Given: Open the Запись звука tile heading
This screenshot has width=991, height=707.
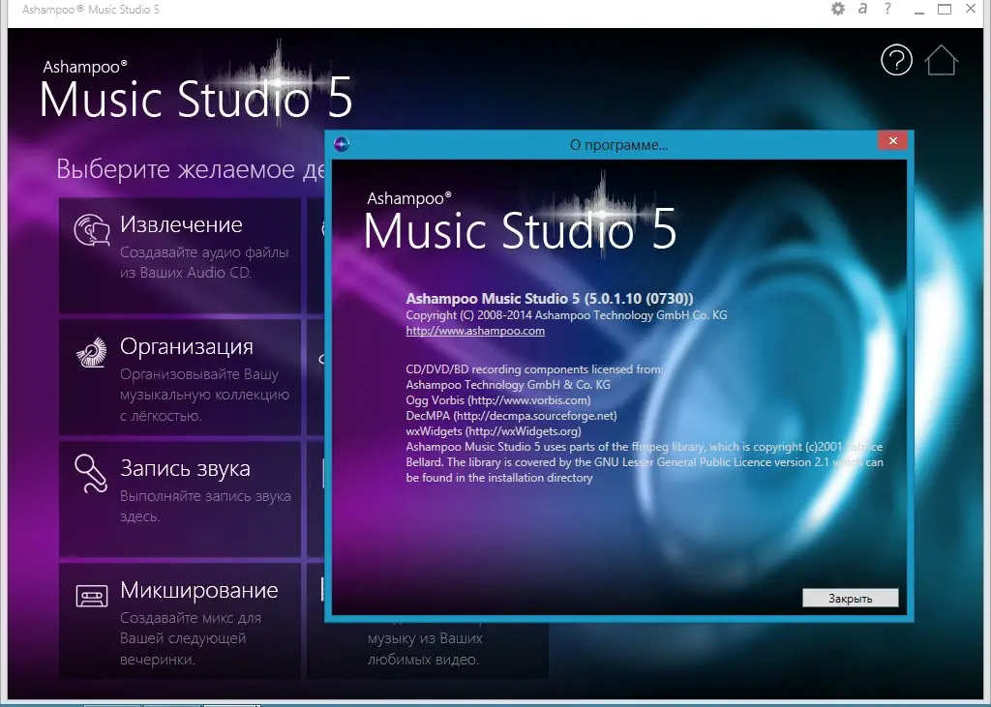Looking at the screenshot, I should (185, 468).
